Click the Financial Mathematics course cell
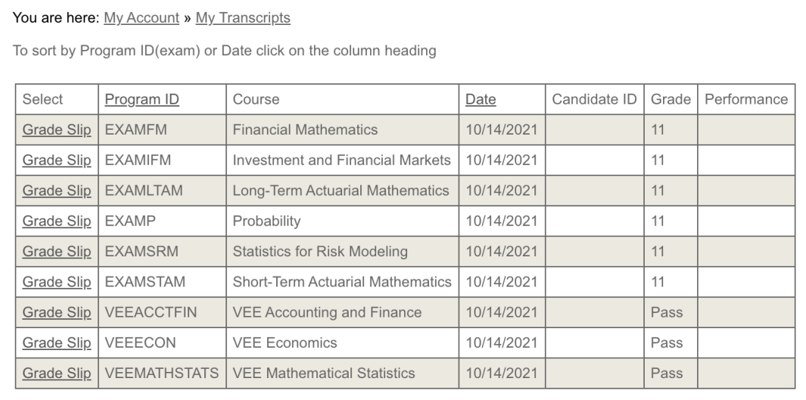The image size is (806, 400). tap(342, 129)
